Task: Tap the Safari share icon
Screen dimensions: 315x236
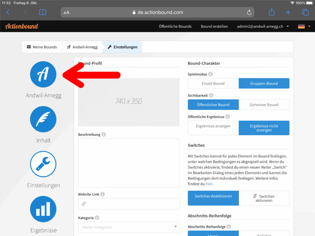Action: tap(271, 12)
